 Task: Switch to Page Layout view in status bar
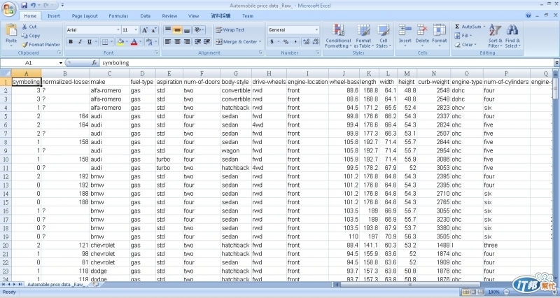tap(473, 292)
